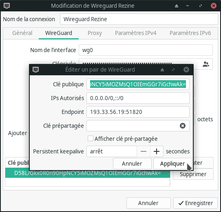221x212 pixels.
Task: Click the Persistent keepalive value arrêt
Action: point(112,151)
